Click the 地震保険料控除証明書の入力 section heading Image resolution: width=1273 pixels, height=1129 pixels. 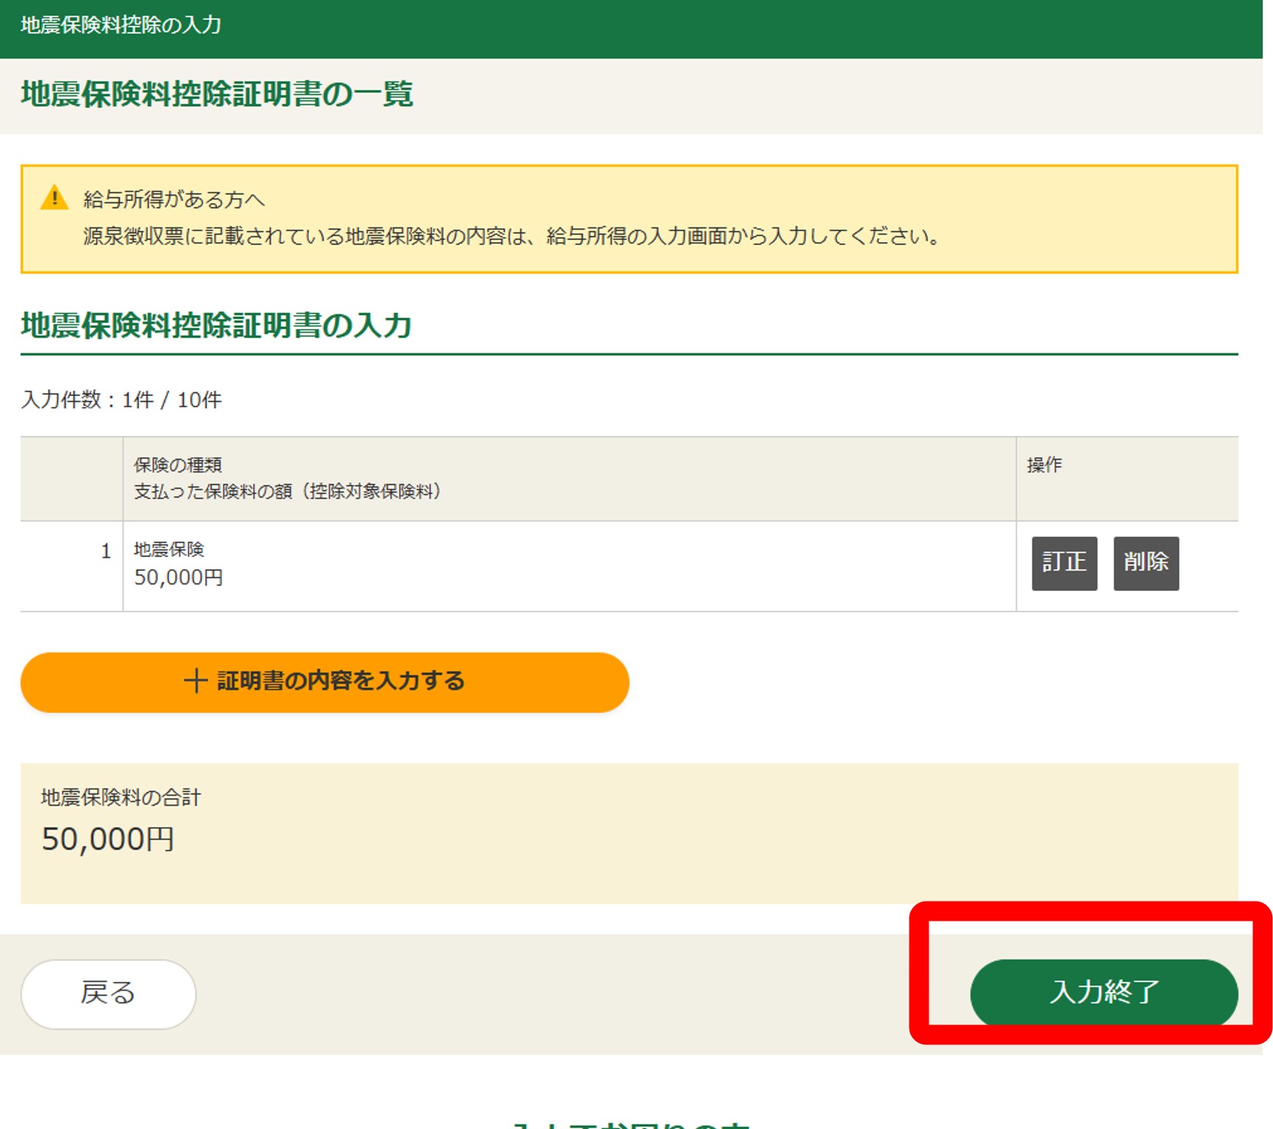point(216,325)
